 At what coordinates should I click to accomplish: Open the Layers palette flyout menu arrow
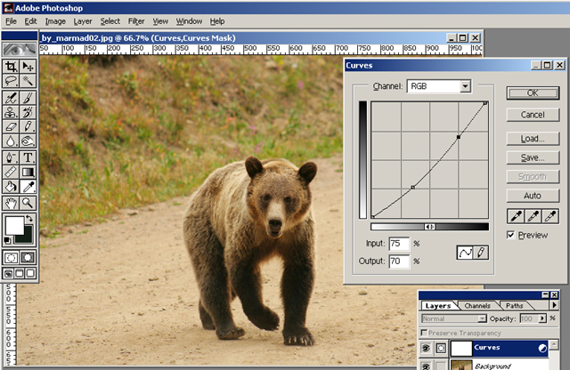pyautogui.click(x=554, y=305)
